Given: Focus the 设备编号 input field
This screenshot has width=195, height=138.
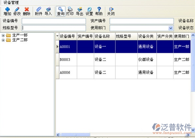Looking at the screenshot, I should (x=54, y=21).
